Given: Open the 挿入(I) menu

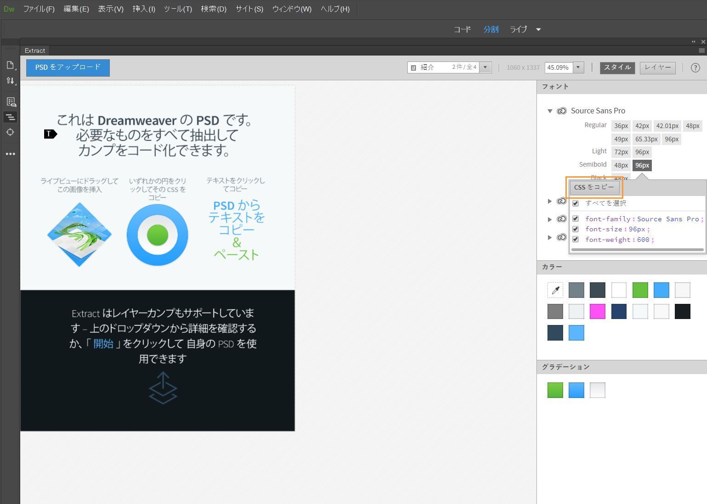Looking at the screenshot, I should [144, 9].
